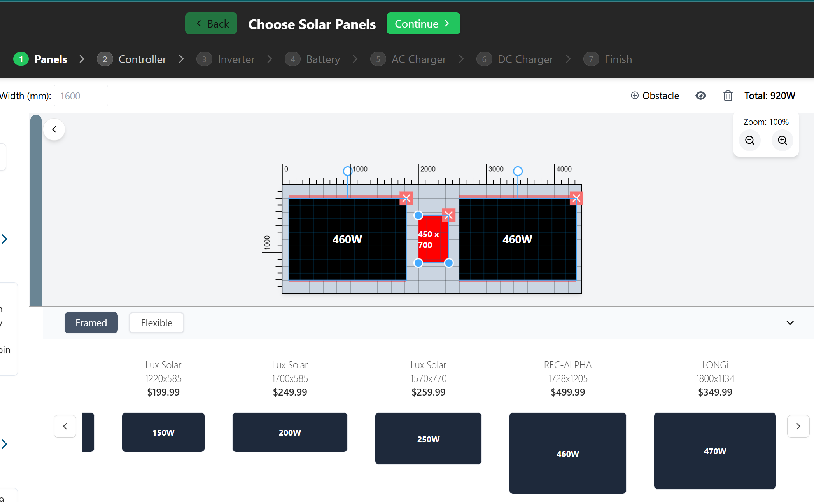This screenshot has width=814, height=502.
Task: Zoom out the canvas
Action: click(x=749, y=140)
